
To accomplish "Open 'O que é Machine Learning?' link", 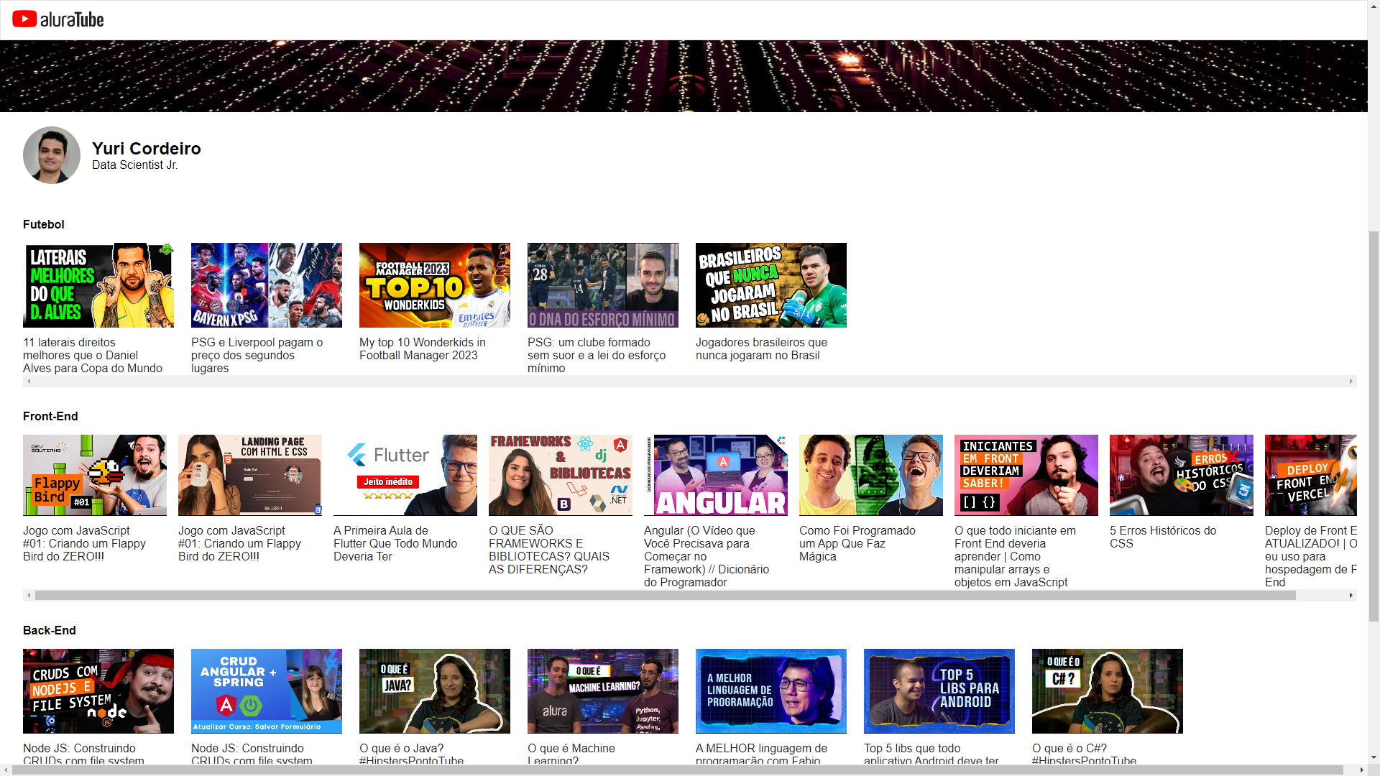I will (571, 749).
